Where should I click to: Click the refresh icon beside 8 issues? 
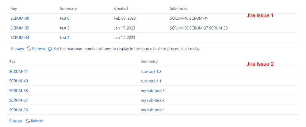pyautogui.click(x=29, y=49)
